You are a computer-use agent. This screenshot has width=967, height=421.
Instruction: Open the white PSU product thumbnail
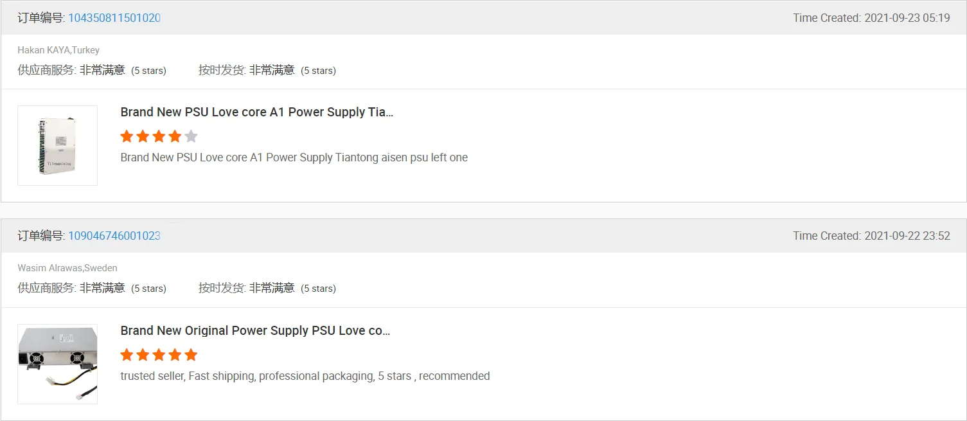click(x=57, y=146)
